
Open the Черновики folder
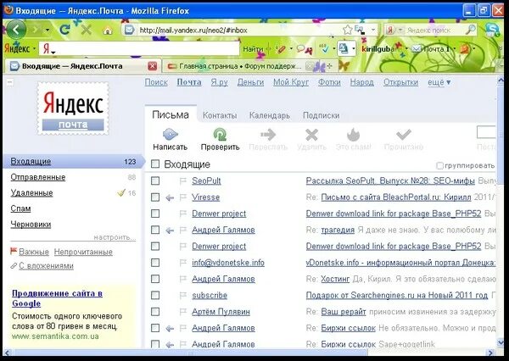[31, 224]
